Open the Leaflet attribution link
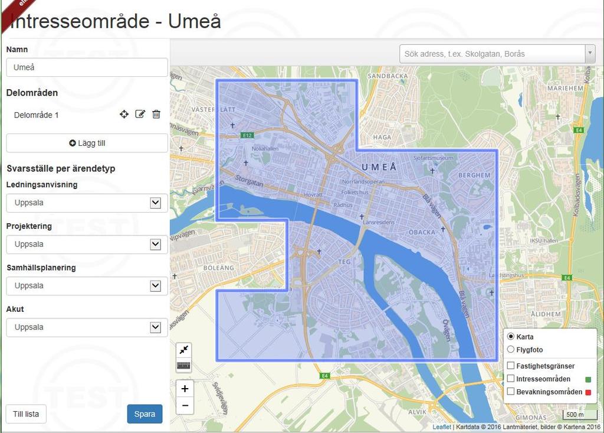Image resolution: width=604 pixels, height=433 pixels. coord(441,427)
